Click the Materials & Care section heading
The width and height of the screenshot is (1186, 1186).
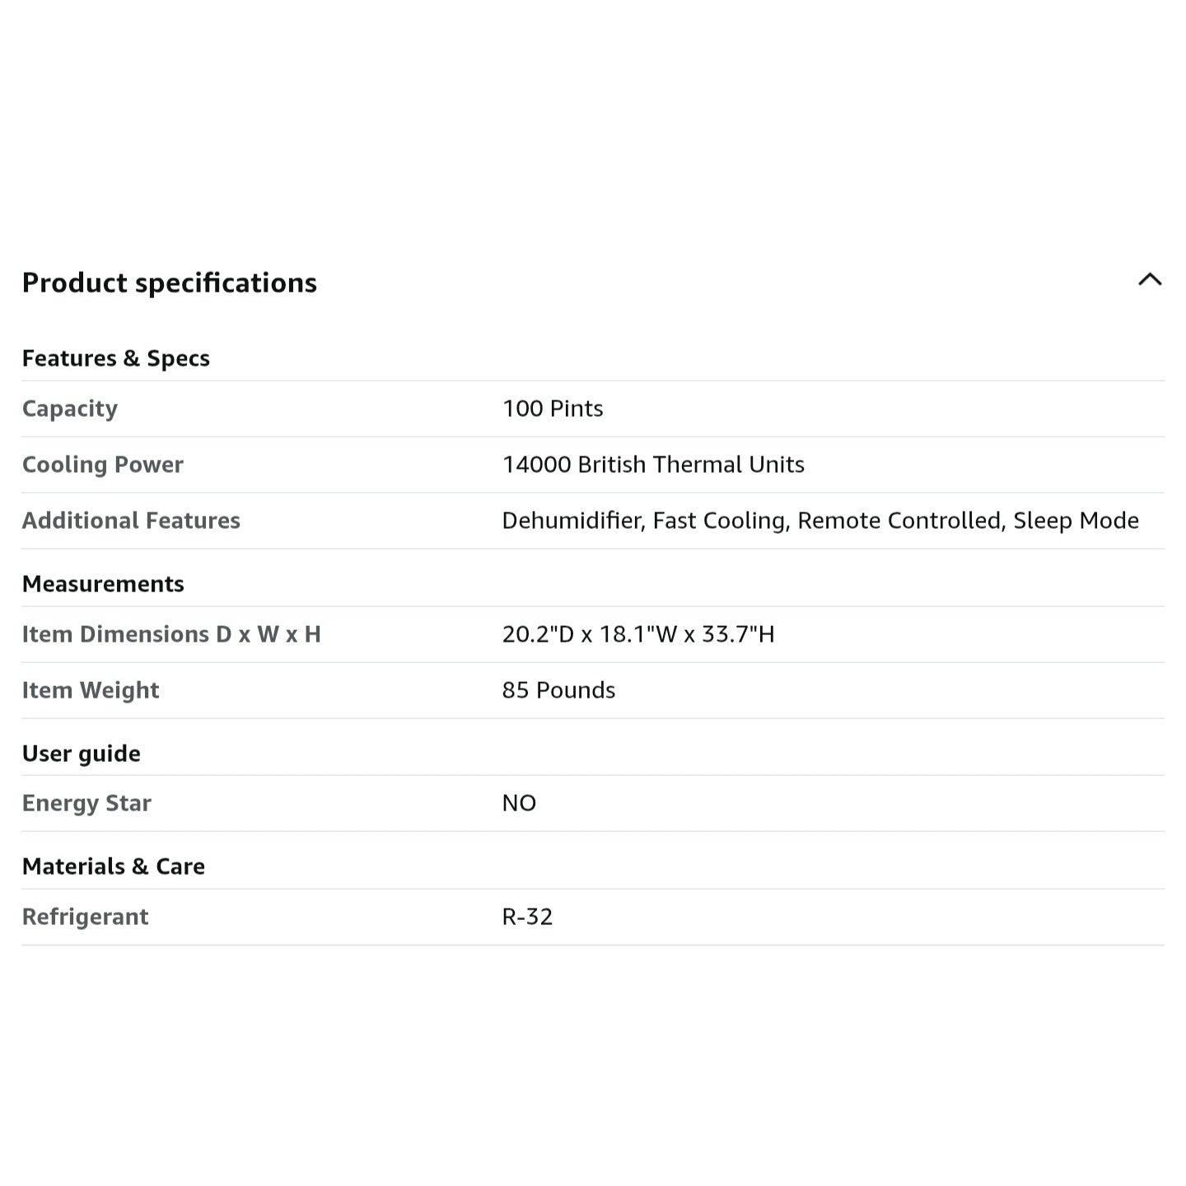(114, 866)
